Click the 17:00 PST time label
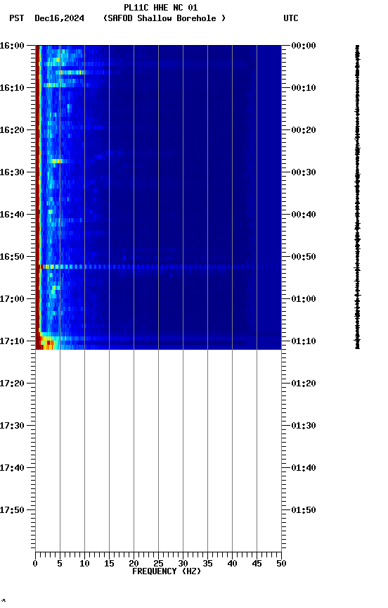This screenshot has width=388, height=608. [12, 299]
